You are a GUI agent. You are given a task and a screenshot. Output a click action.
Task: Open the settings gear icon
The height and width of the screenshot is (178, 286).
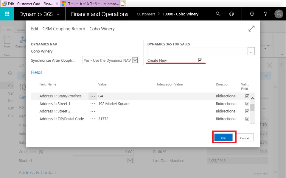point(252,14)
